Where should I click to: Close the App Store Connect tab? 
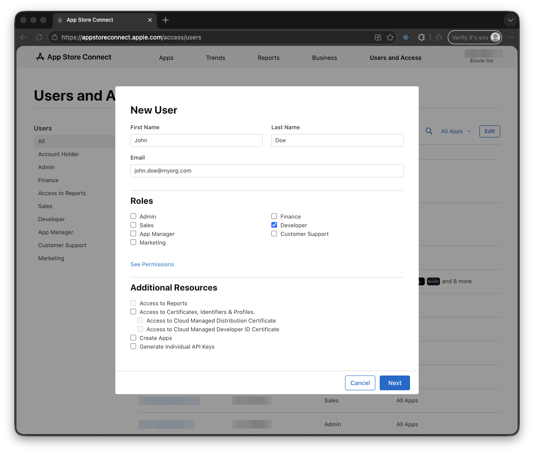click(x=150, y=20)
